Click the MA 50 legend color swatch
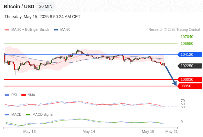The height and width of the screenshot is (137, 203). pyautogui.click(x=56, y=30)
